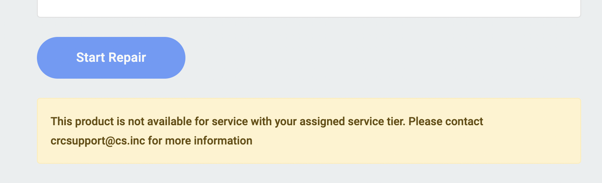Click the bottom border of the white panel
Screen dimensions: 602x183
click(x=309, y=17)
